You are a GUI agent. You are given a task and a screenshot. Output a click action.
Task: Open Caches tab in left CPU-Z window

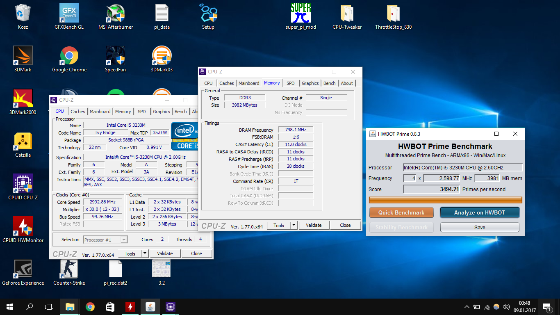click(x=77, y=112)
